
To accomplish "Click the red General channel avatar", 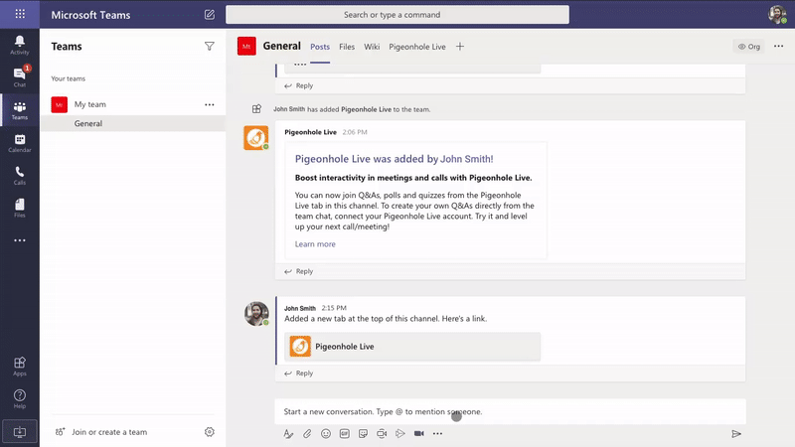I will (x=246, y=46).
